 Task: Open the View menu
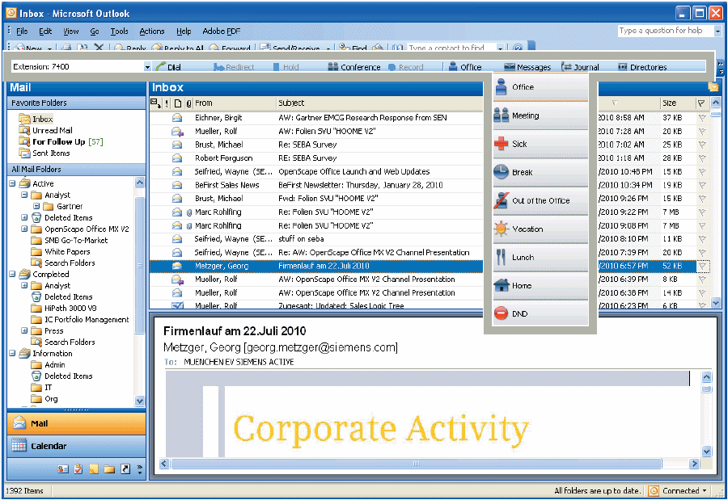[71, 31]
